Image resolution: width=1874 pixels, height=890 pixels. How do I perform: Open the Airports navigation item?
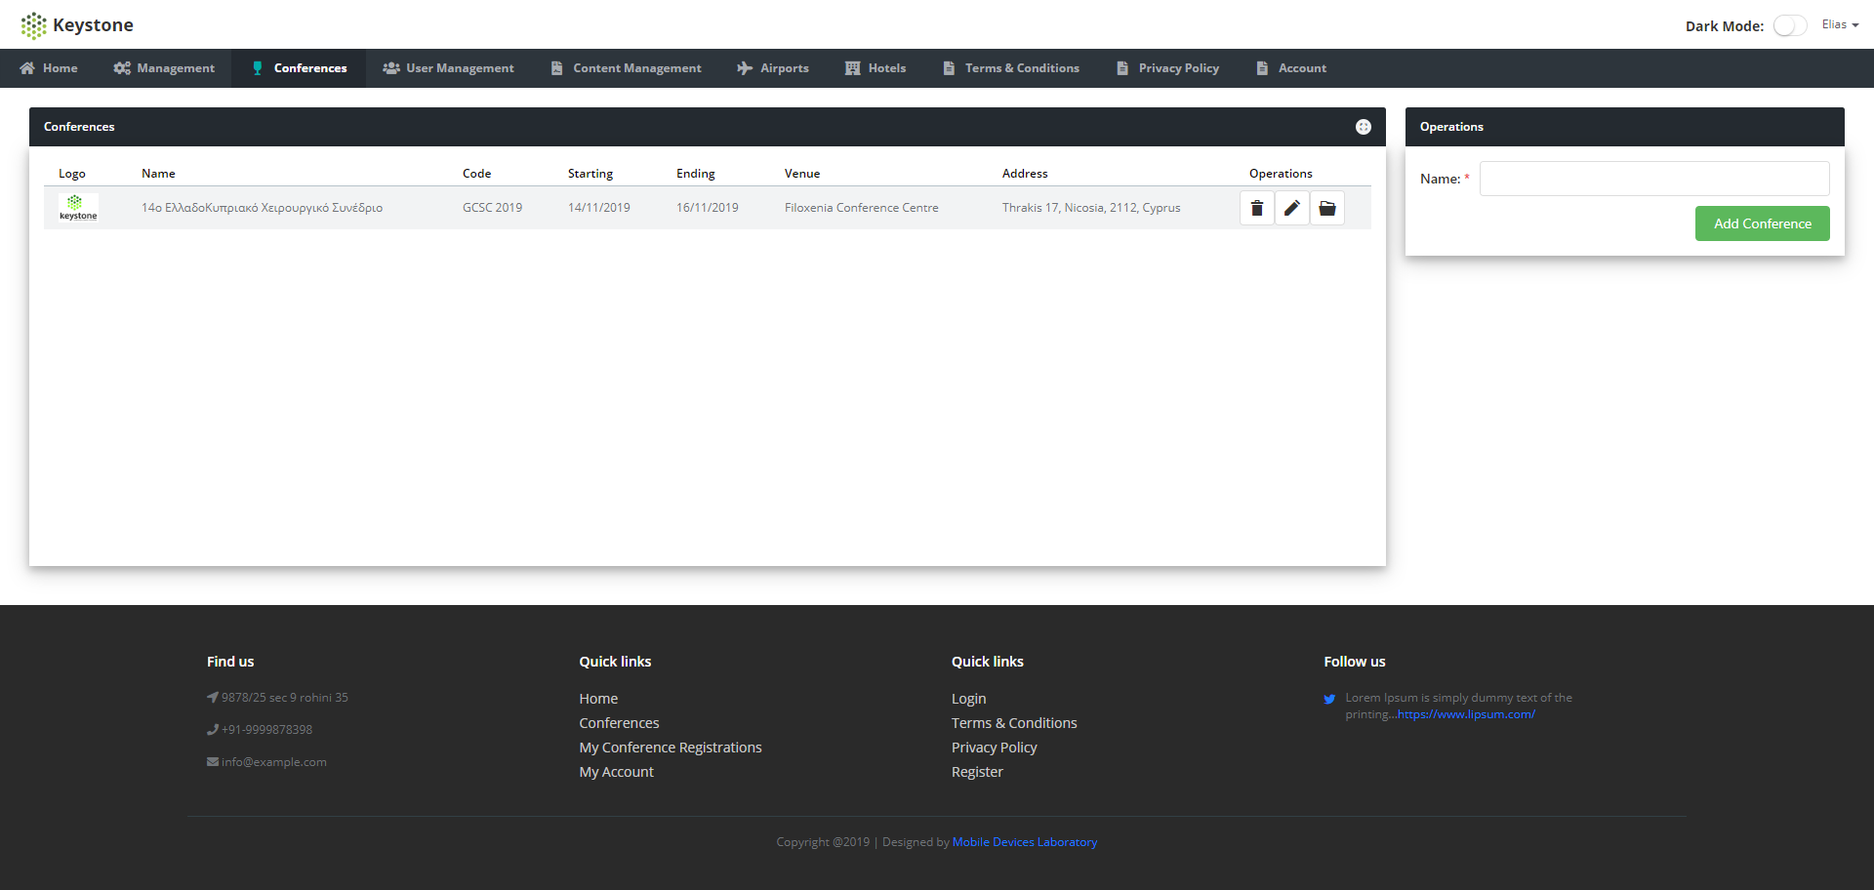[773, 68]
